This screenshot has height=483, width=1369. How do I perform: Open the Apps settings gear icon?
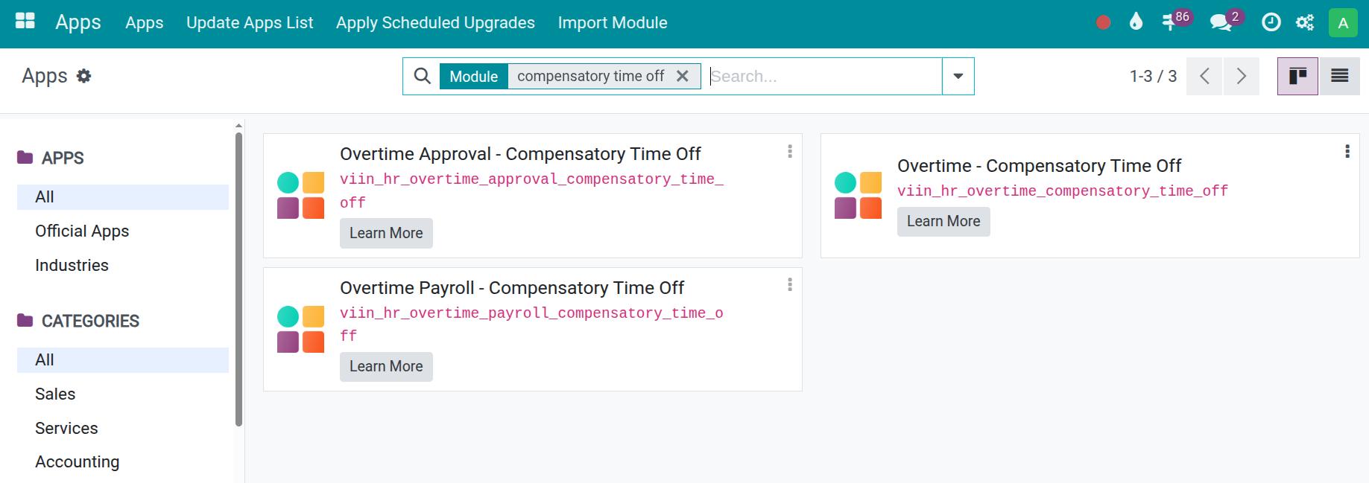[84, 75]
